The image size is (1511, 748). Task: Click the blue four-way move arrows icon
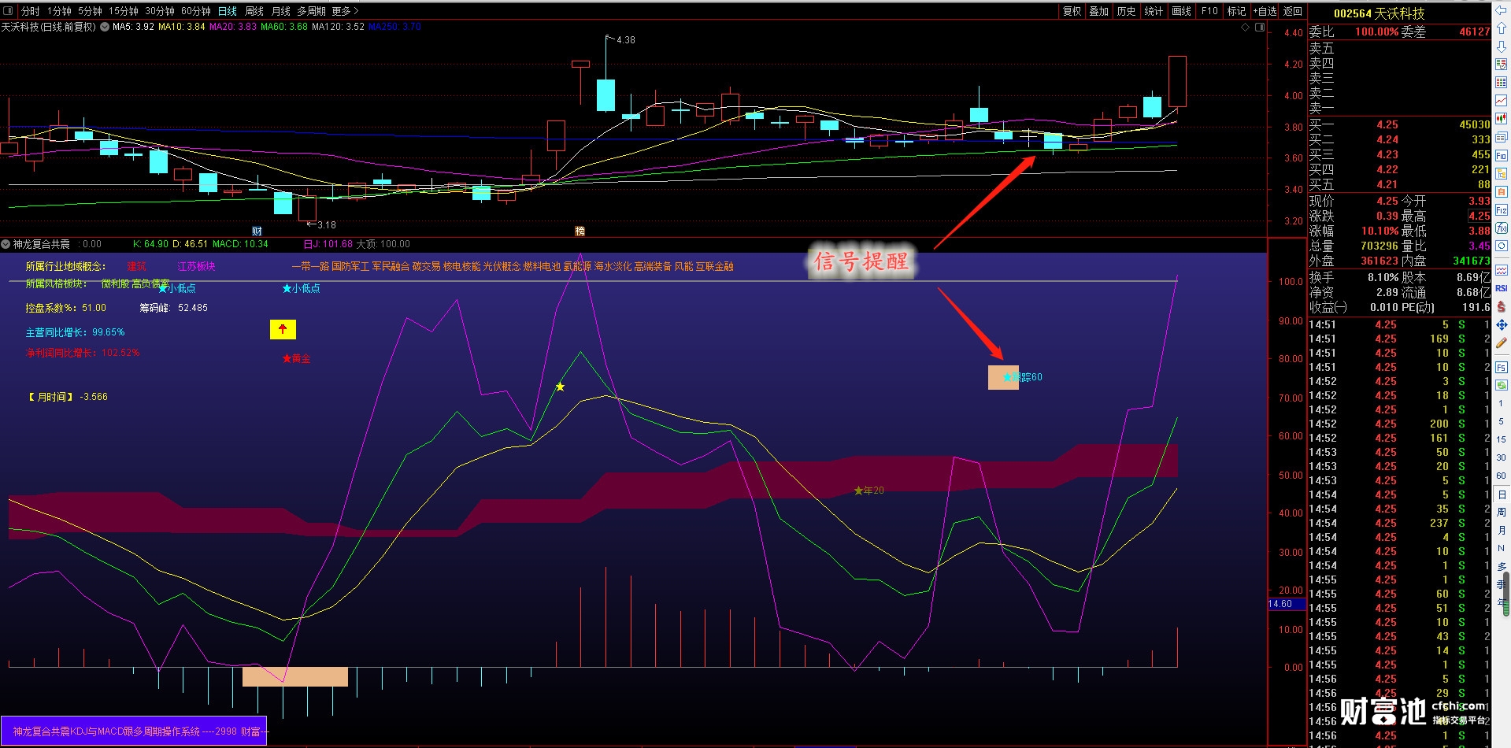(1501, 324)
